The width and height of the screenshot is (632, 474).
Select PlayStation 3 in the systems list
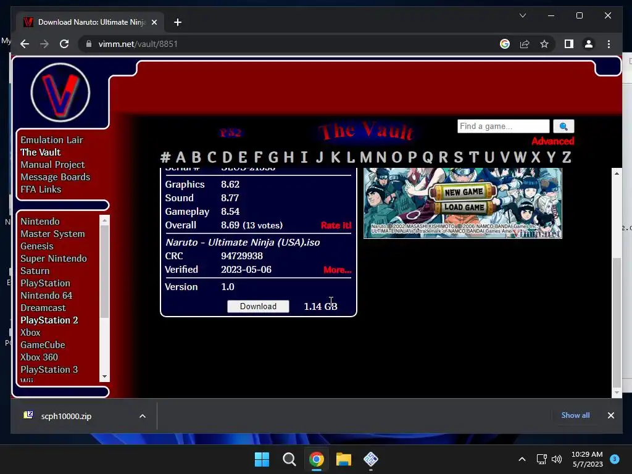coord(49,370)
